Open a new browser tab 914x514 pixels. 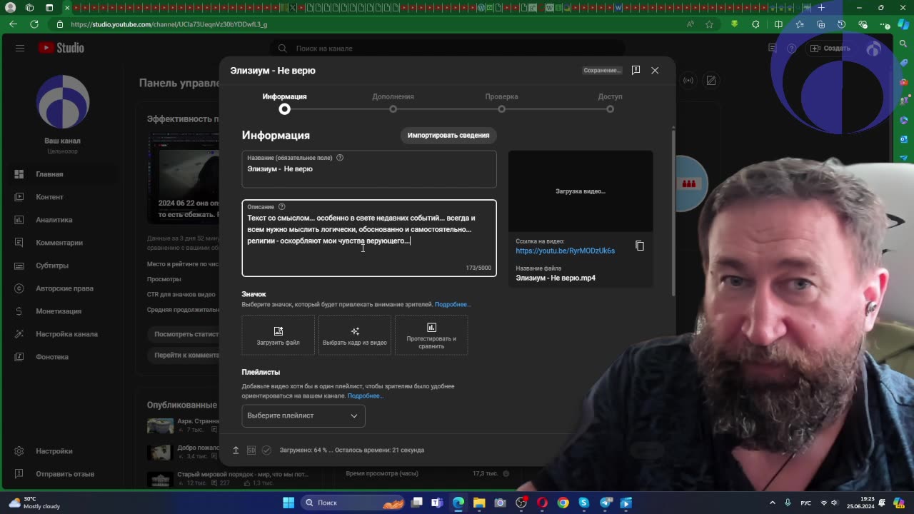[821, 7]
